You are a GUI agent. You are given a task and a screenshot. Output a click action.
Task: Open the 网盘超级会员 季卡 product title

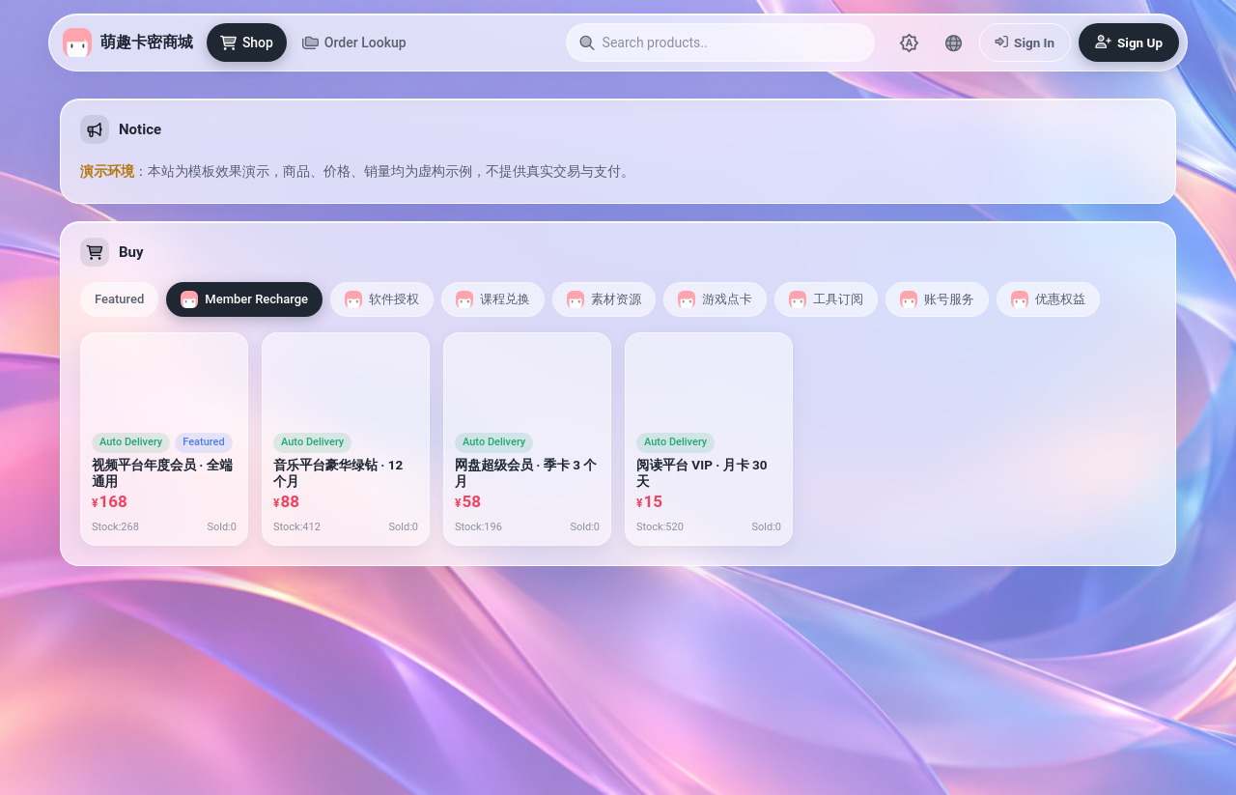525,473
